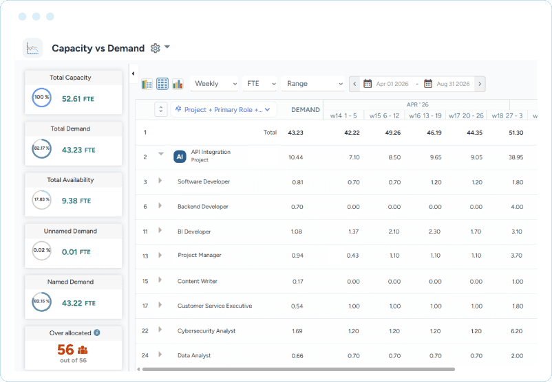
Task: Click the AI project avatar badge
Action: click(x=180, y=157)
